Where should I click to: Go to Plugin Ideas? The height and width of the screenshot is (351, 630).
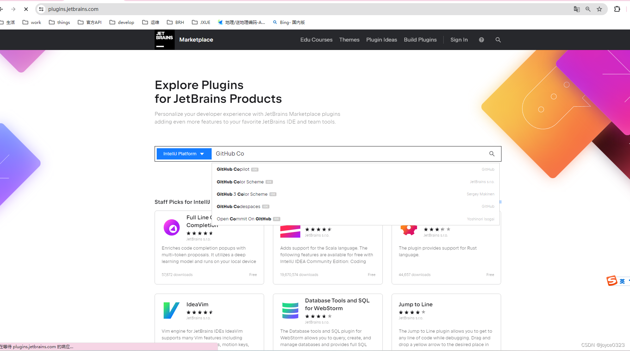click(381, 40)
